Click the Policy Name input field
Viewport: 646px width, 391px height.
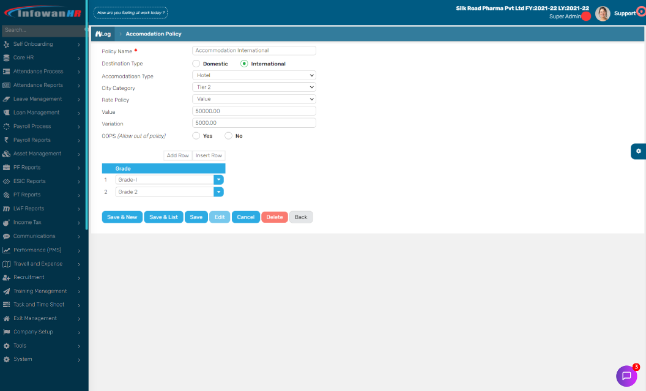click(254, 51)
